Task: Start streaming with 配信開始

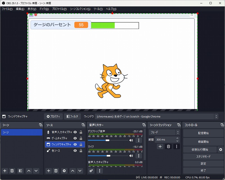Action: (203, 133)
